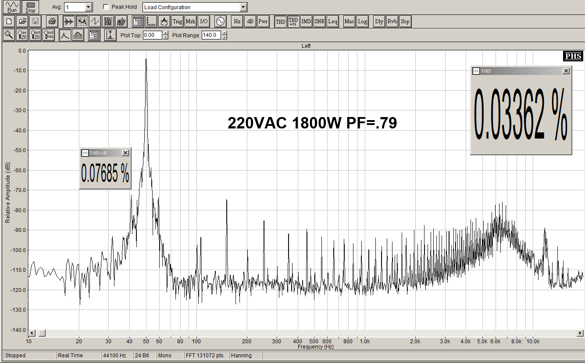The width and height of the screenshot is (585, 363).
Task: Open the calibration caliper icon
Action: [x=164, y=21]
